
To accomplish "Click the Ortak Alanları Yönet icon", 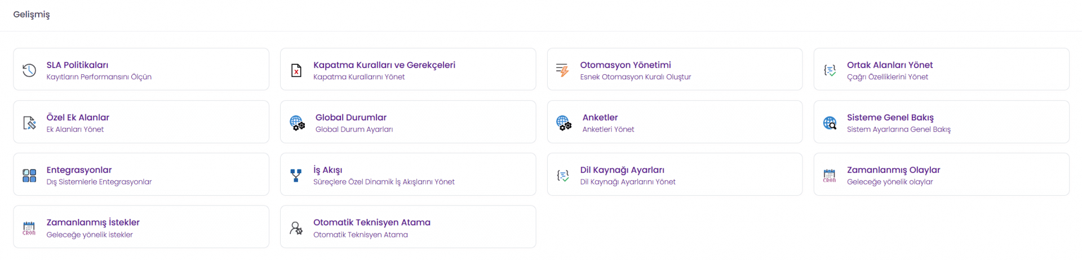I will pos(830,70).
